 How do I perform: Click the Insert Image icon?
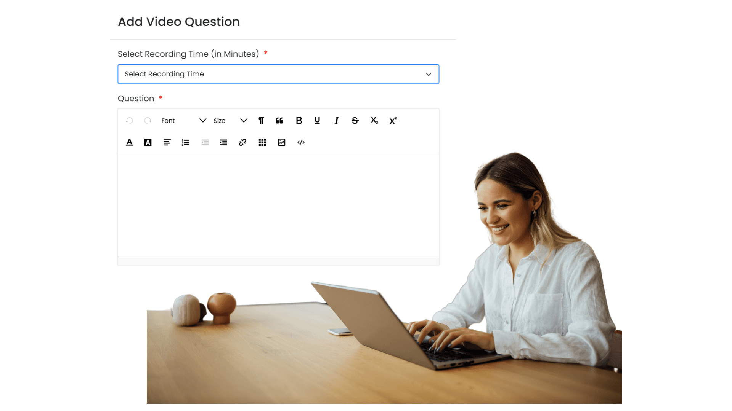[x=281, y=143]
